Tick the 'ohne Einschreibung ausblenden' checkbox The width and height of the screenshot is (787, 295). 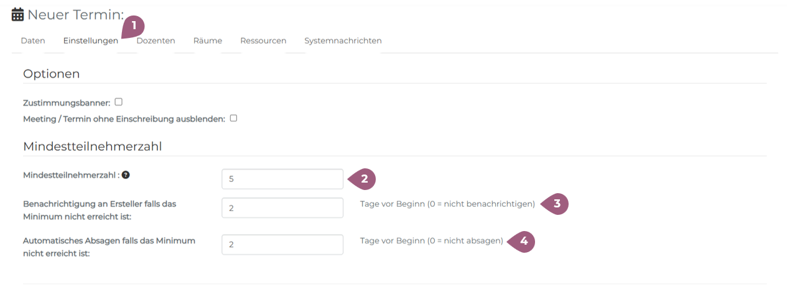tap(233, 118)
